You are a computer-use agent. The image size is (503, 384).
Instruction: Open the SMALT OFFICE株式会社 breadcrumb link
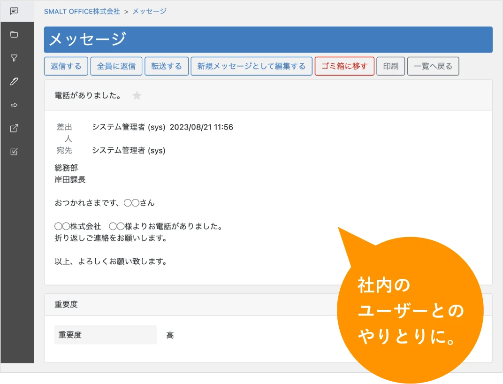click(x=82, y=11)
